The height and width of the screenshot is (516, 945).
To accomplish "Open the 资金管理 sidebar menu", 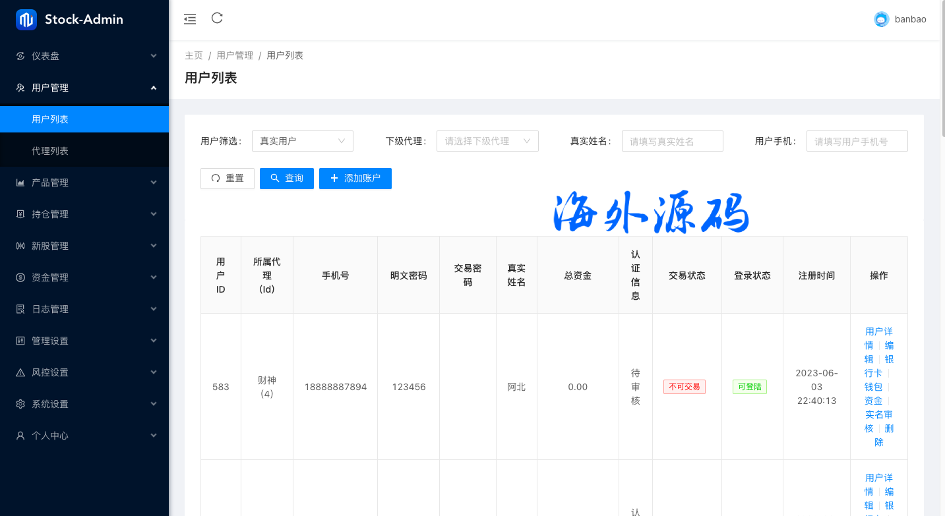I will coord(84,277).
